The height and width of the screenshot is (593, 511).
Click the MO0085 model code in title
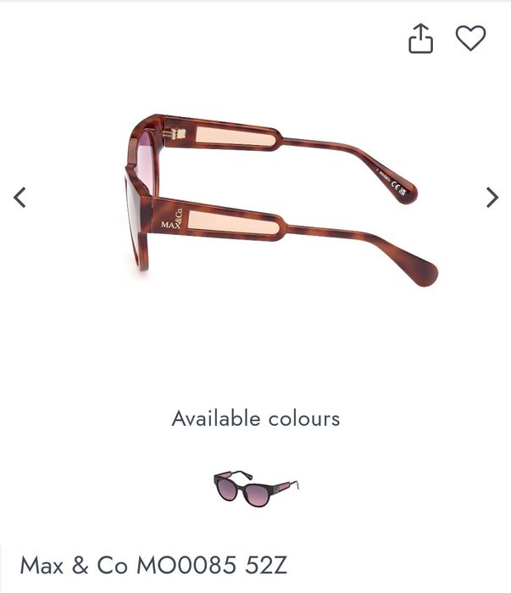tap(186, 566)
